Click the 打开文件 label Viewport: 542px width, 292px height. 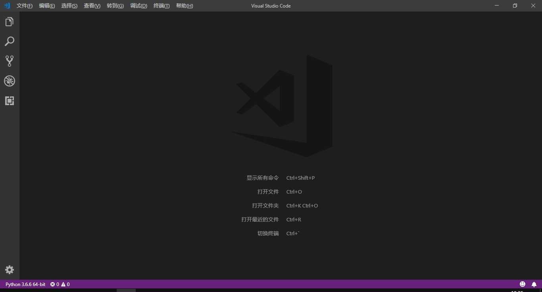point(268,192)
